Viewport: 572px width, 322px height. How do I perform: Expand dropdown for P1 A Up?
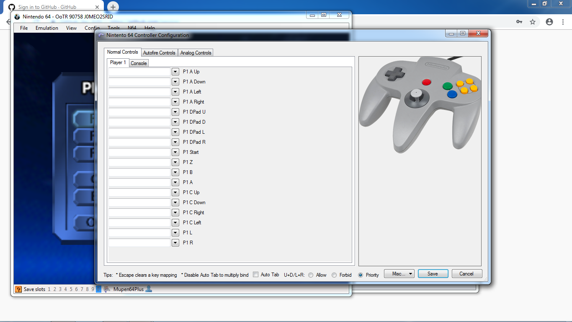pyautogui.click(x=175, y=72)
